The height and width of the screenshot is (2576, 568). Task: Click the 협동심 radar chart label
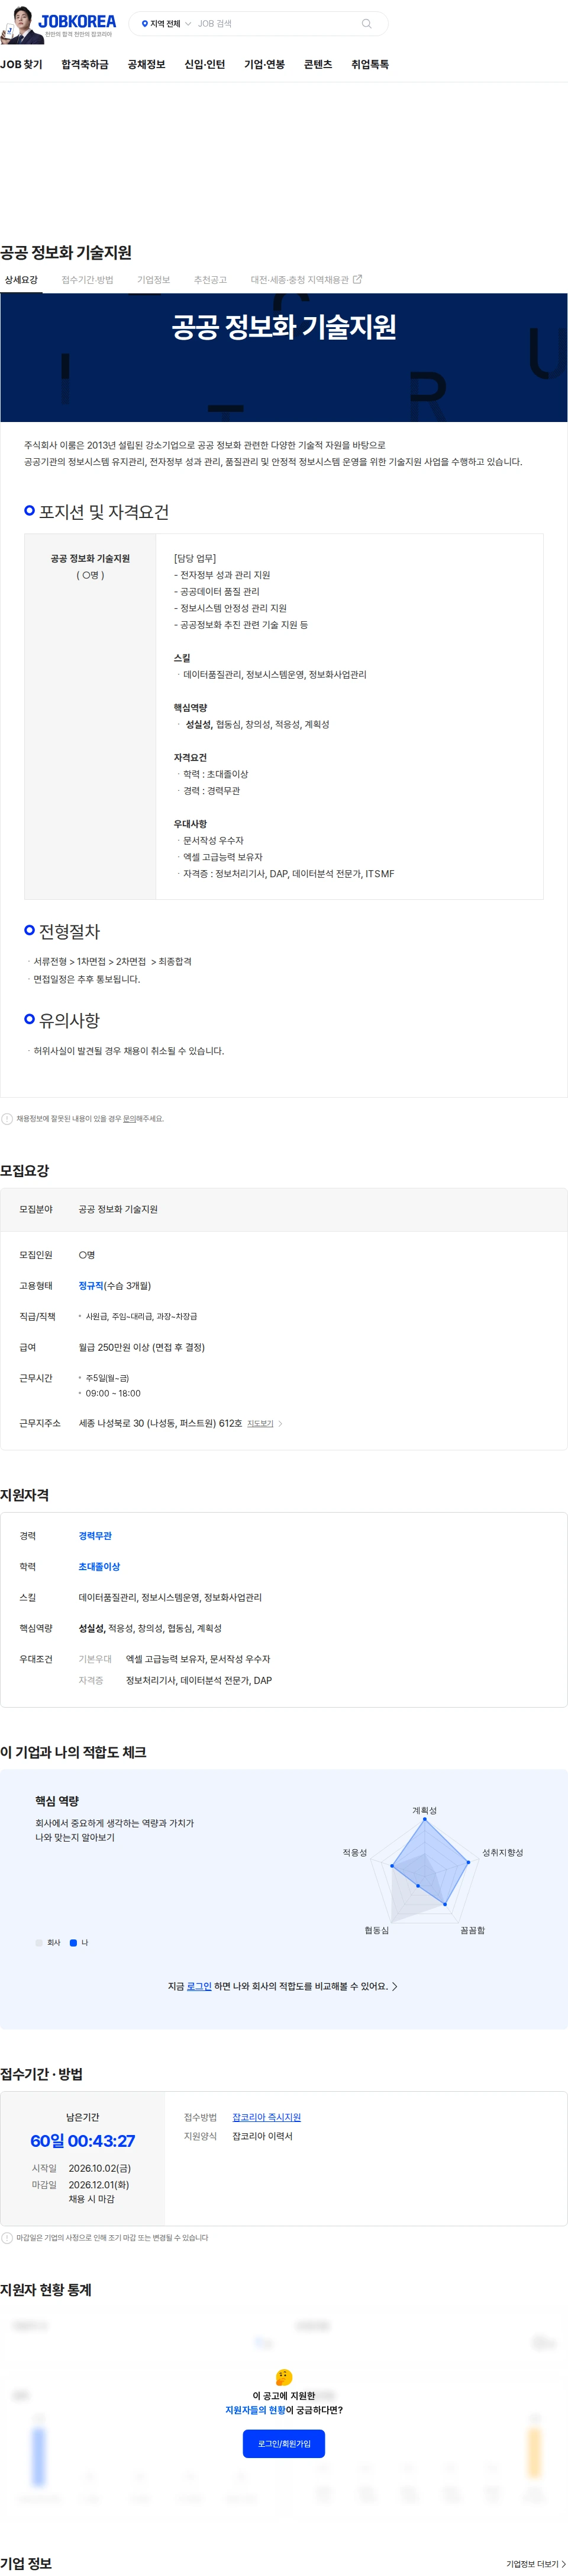coord(376,1930)
